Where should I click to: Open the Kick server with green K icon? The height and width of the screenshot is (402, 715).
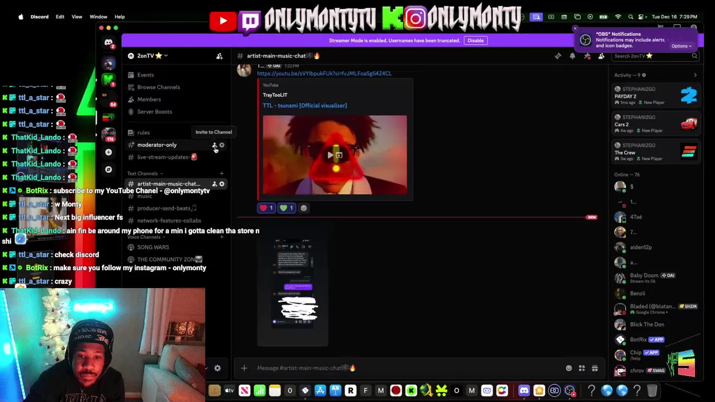pos(108,80)
